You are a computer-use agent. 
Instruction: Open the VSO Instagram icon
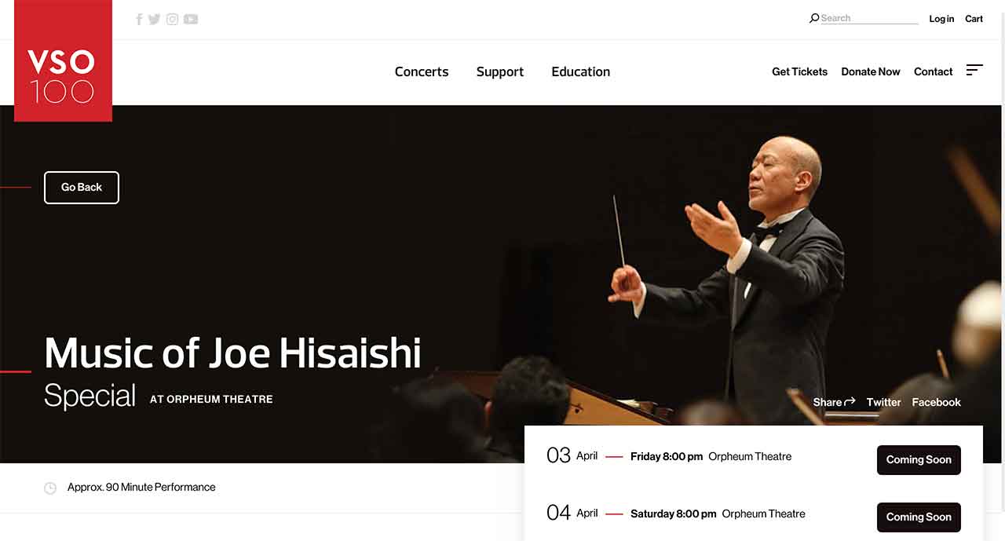tap(172, 20)
